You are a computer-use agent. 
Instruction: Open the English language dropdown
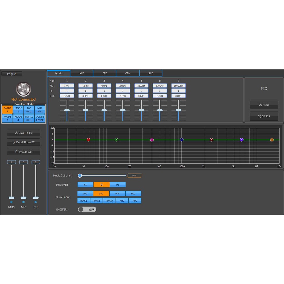(x=12, y=74)
